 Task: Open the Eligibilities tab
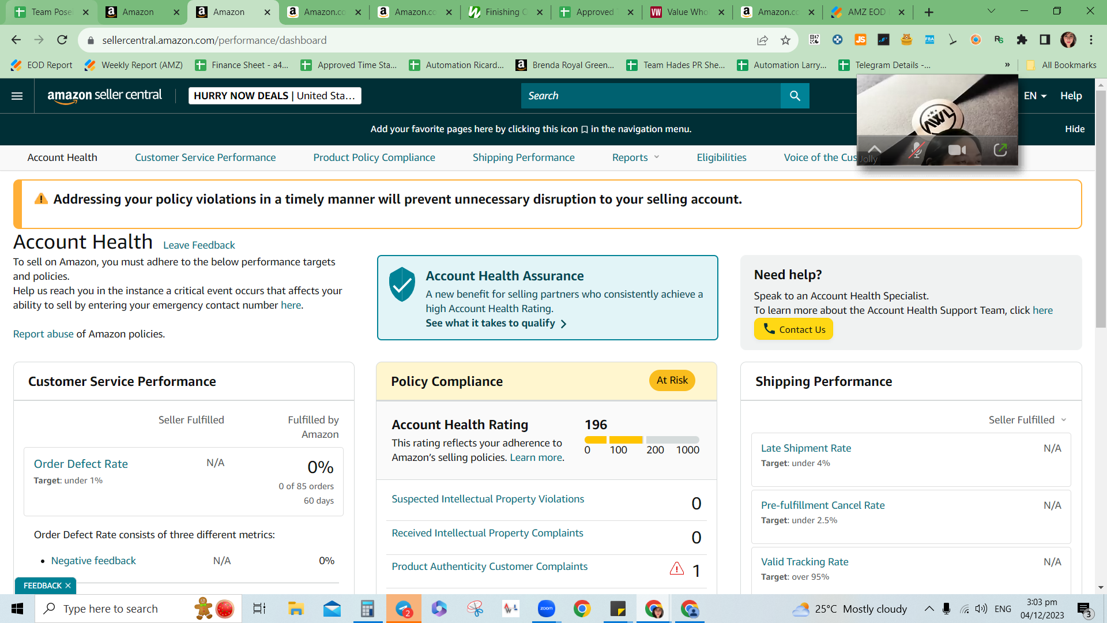721,157
